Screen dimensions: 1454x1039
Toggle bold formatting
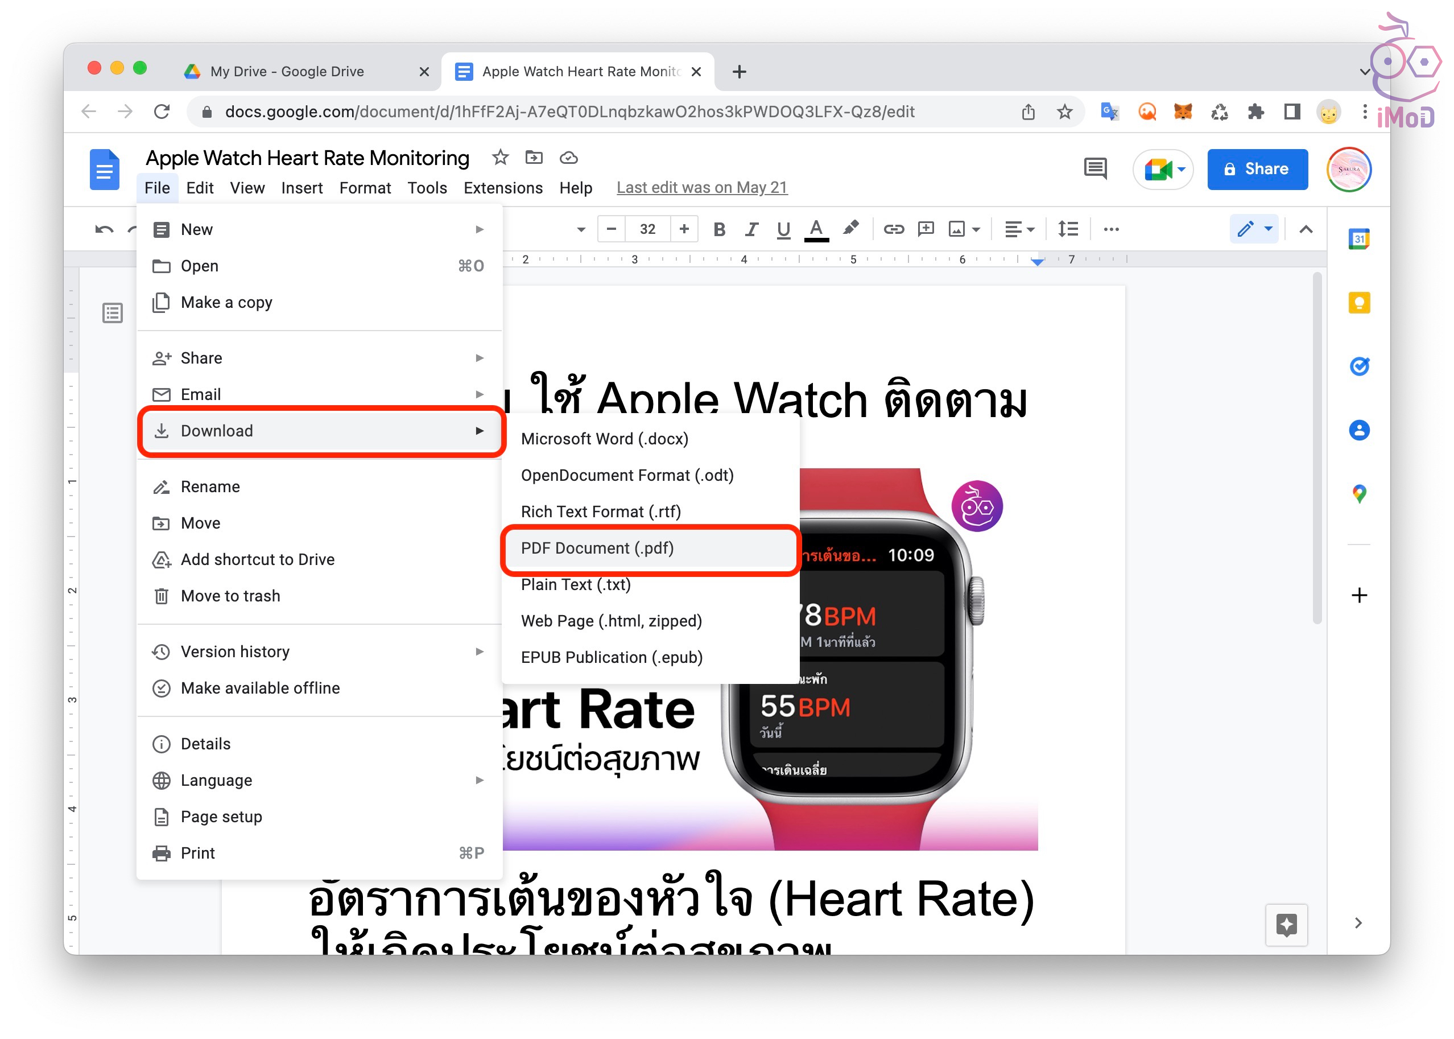tap(719, 229)
